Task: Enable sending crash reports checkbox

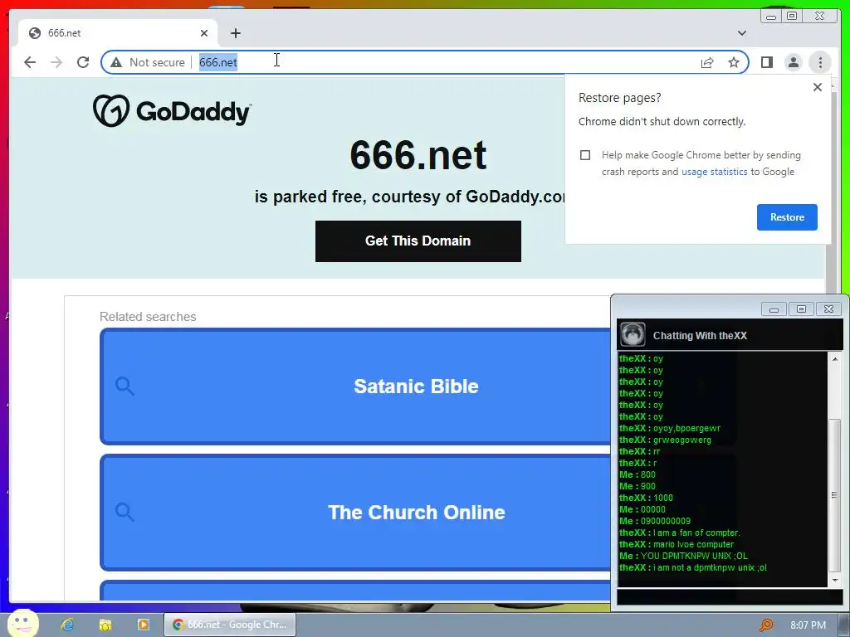Action: pyautogui.click(x=585, y=155)
